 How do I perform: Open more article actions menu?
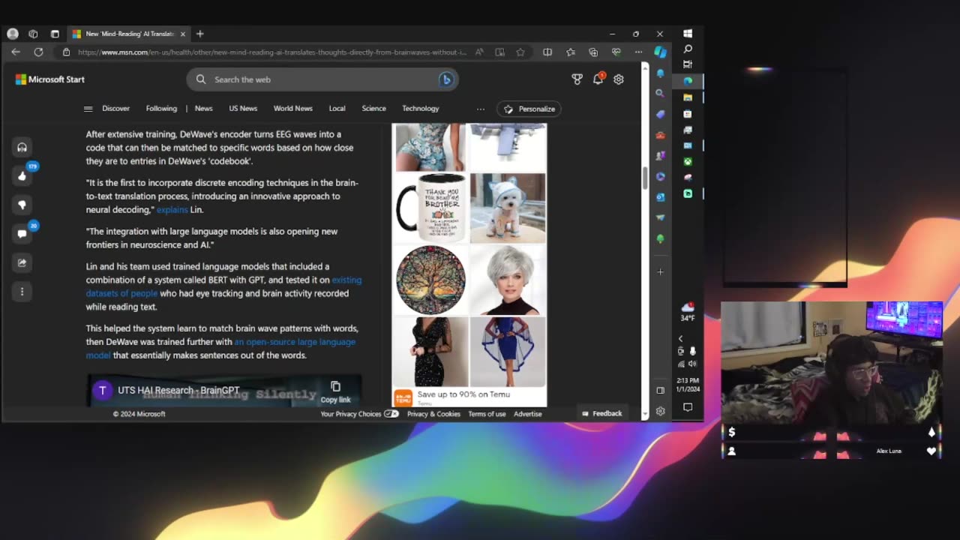(x=22, y=292)
